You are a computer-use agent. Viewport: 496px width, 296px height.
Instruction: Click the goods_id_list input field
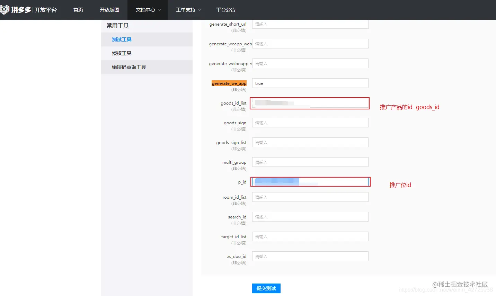[x=310, y=103]
